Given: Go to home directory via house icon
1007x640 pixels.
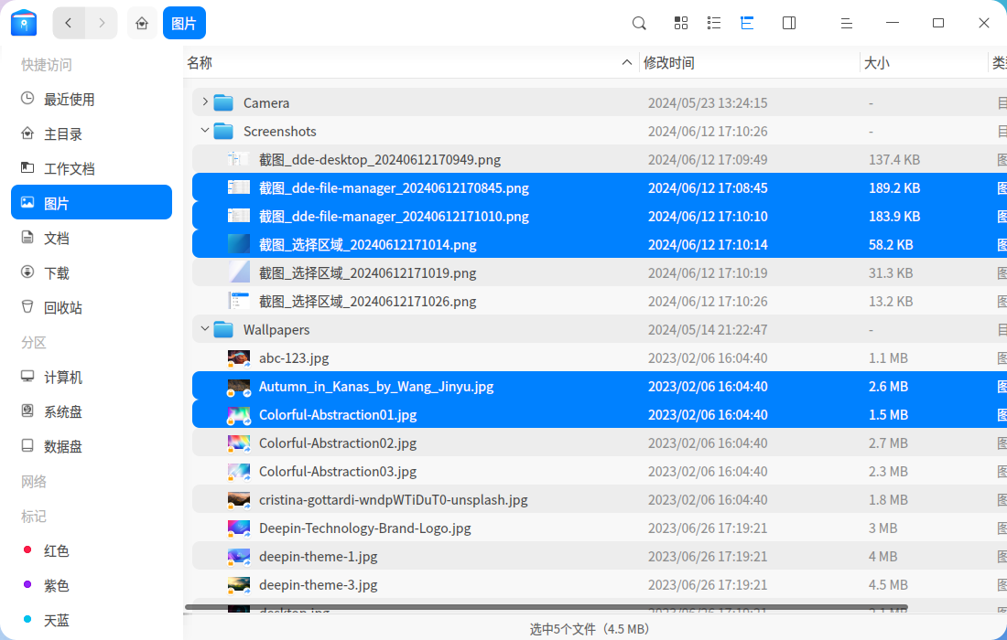Looking at the screenshot, I should click(x=142, y=22).
